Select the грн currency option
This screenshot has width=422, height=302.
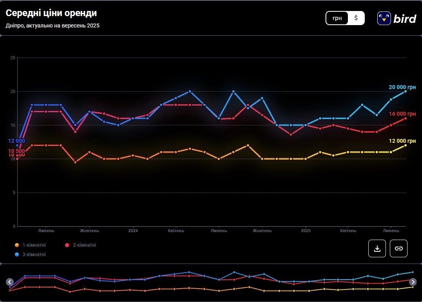[x=337, y=18]
